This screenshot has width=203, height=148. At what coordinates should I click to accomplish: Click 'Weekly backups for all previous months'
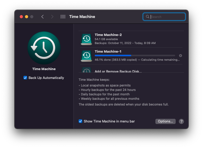pos(110,99)
